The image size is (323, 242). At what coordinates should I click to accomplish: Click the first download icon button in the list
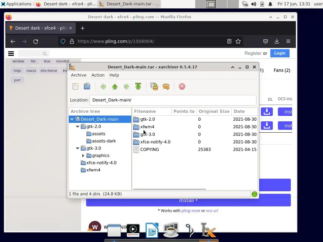(x=267, y=112)
